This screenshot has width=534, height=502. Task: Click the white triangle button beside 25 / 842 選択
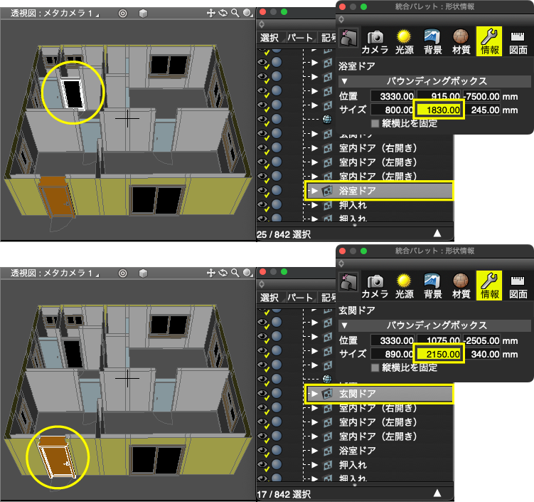[437, 234]
